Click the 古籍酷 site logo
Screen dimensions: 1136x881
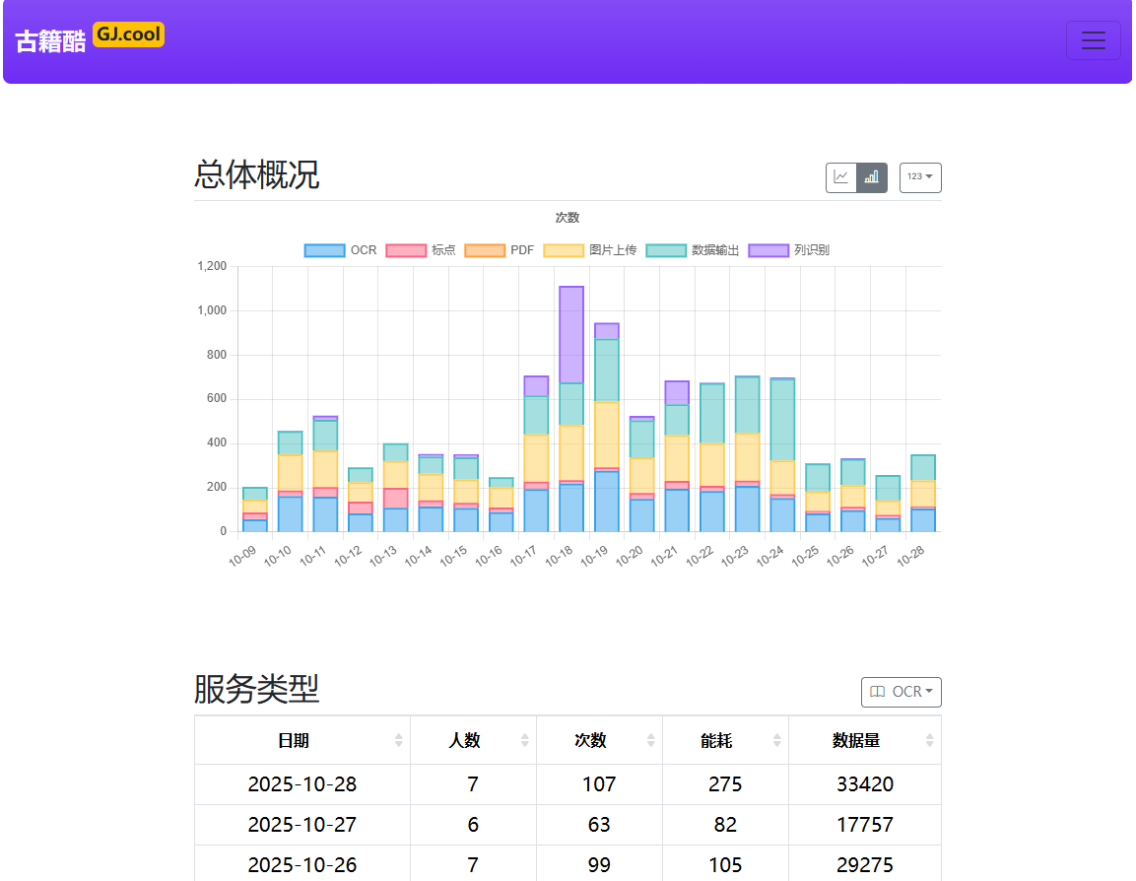(50, 41)
